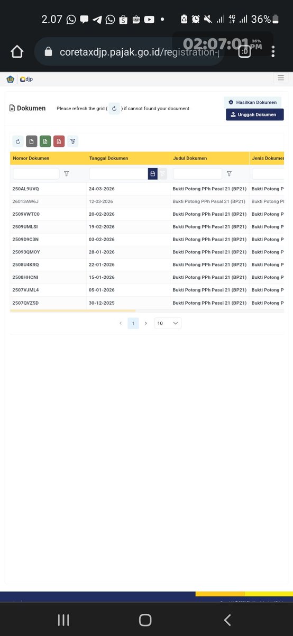Clear the Tanggal Dokumen filter button

point(163,174)
